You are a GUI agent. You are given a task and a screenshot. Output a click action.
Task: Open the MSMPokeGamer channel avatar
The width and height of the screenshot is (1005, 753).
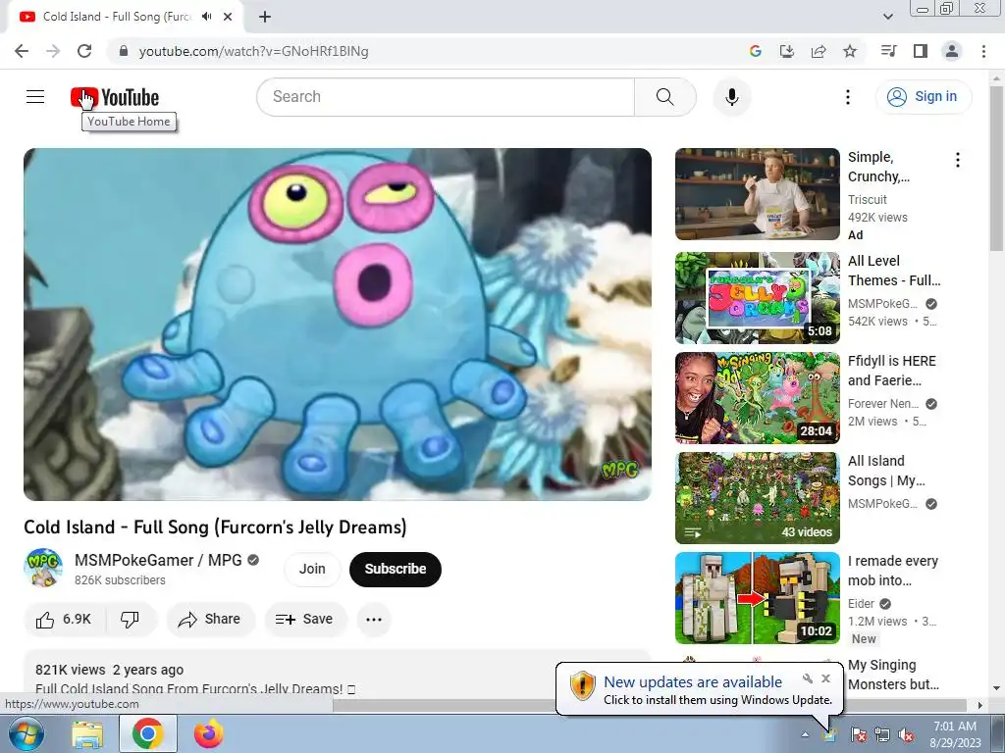pos(43,568)
